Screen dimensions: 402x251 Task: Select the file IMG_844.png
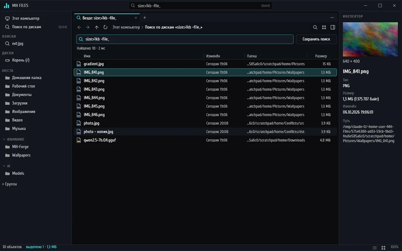pyautogui.click(x=205, y=98)
